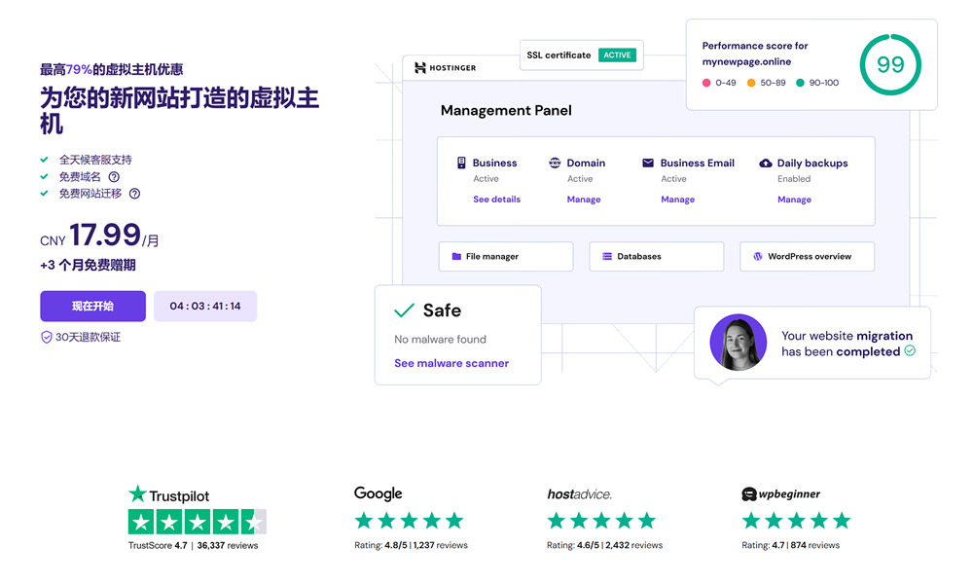Click the migration completed check circle icon
The height and width of the screenshot is (583, 973).
tap(910, 350)
